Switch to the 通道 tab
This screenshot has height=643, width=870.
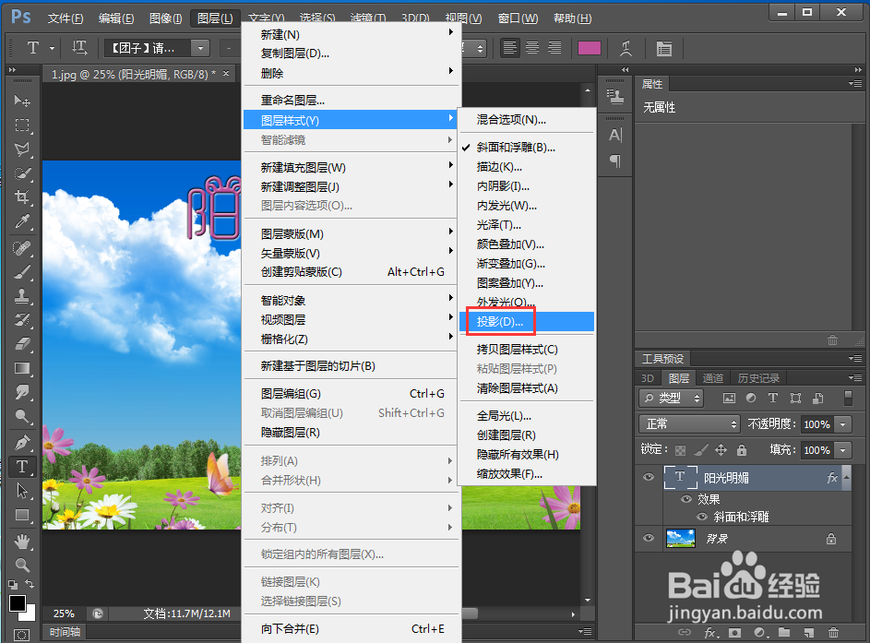pos(712,377)
